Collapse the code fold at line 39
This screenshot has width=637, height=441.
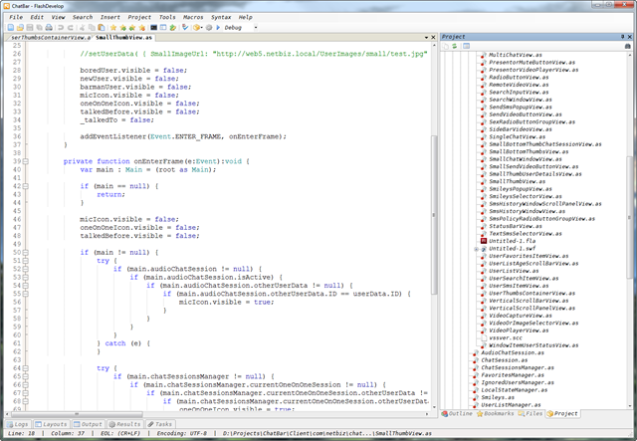click(26, 161)
